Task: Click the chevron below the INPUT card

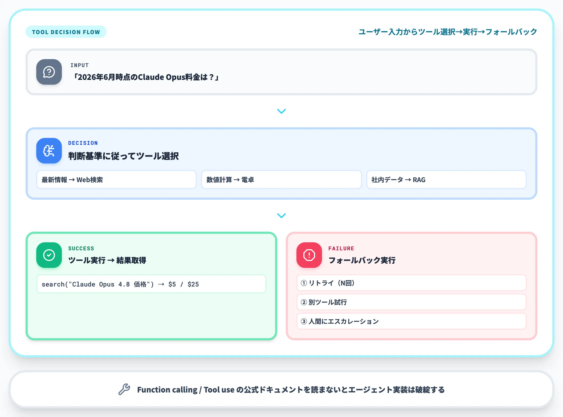Action: pos(281,111)
